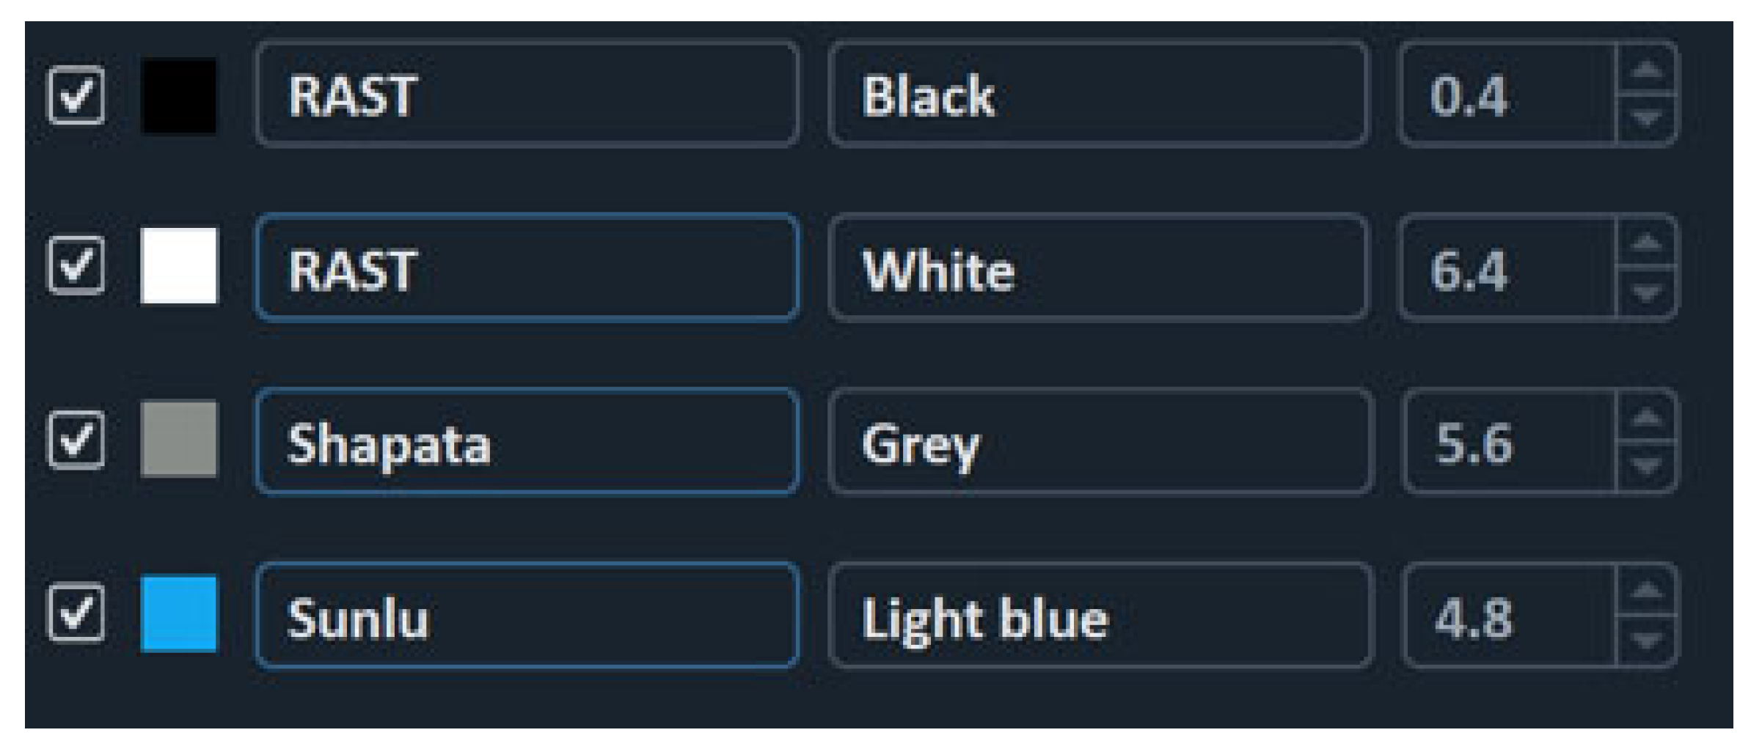Increase the 4.8 value with up arrow
This screenshot has height=749, width=1751.
[1647, 591]
